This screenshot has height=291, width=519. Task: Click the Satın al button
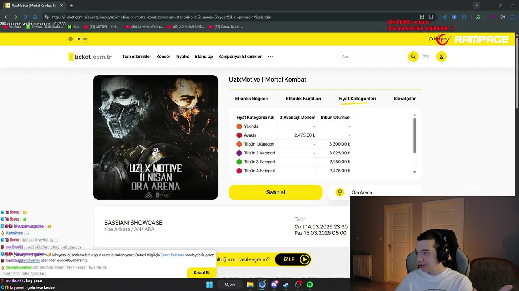pos(276,192)
